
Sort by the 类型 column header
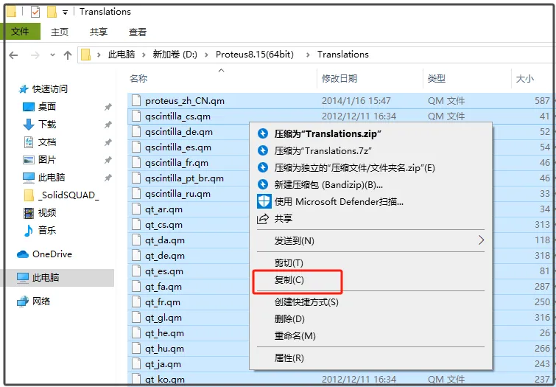point(468,78)
